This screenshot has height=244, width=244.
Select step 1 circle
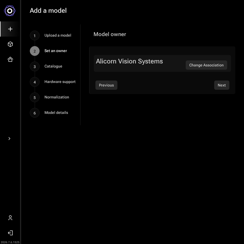35,36
